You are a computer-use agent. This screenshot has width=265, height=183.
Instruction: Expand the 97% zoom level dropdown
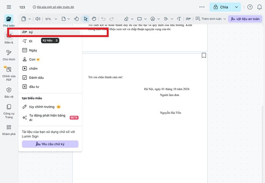click(56, 19)
